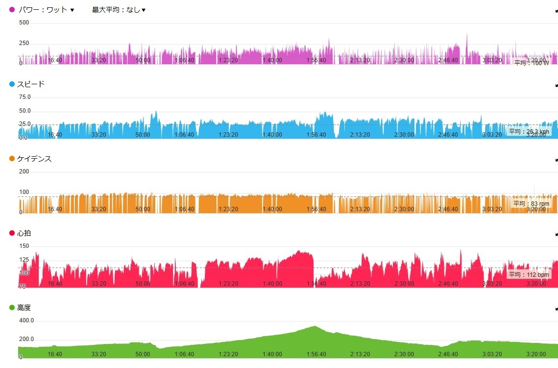Click the 1:40:00 mark on the heart rate chart

point(272,284)
